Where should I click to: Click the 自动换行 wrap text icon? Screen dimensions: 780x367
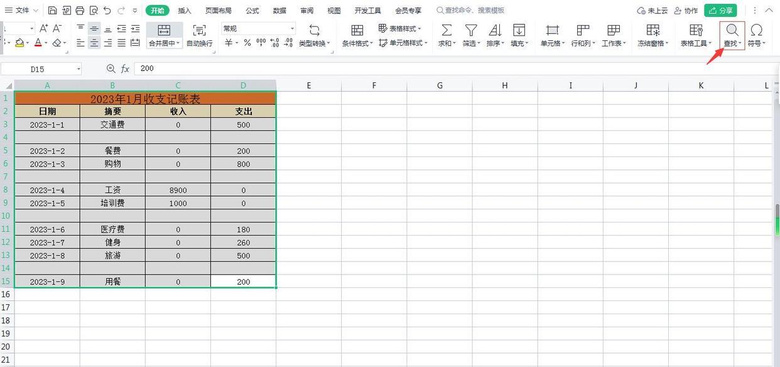click(199, 30)
